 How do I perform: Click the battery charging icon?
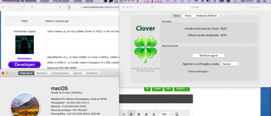[x=222, y=1]
